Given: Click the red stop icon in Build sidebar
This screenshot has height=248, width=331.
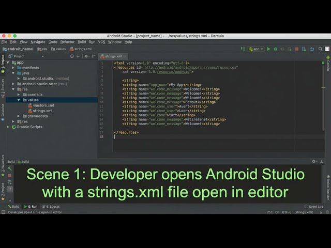Looking at the screenshot, I should pyautogui.click(x=9, y=175).
